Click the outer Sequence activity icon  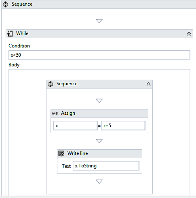tap(5, 4)
